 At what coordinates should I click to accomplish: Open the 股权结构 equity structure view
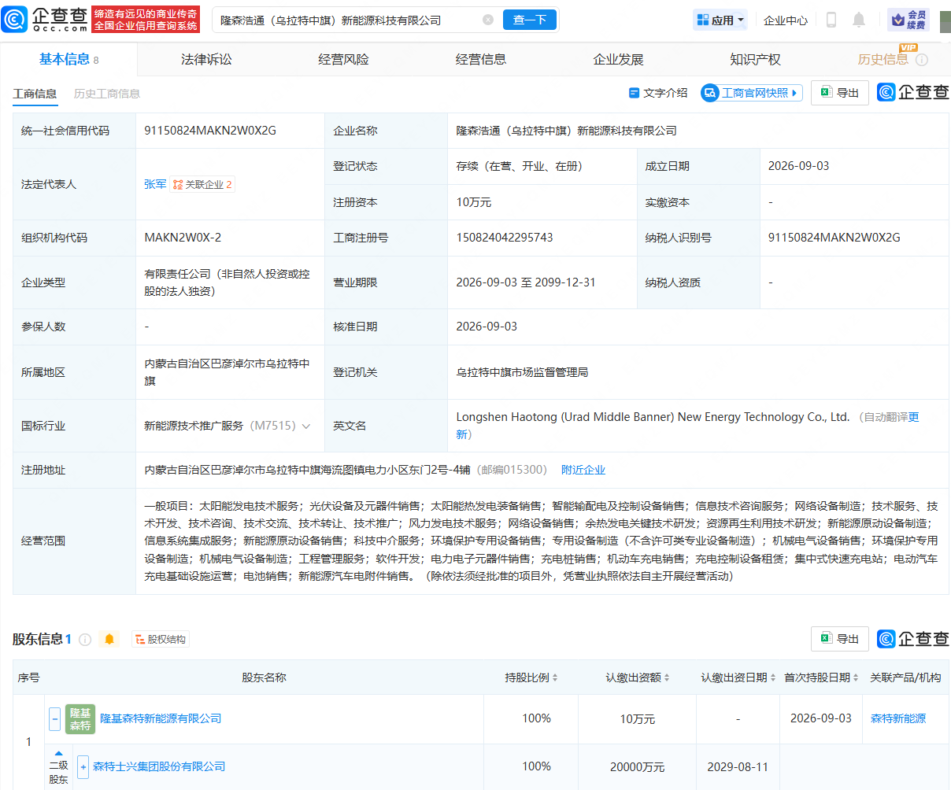[x=161, y=639]
